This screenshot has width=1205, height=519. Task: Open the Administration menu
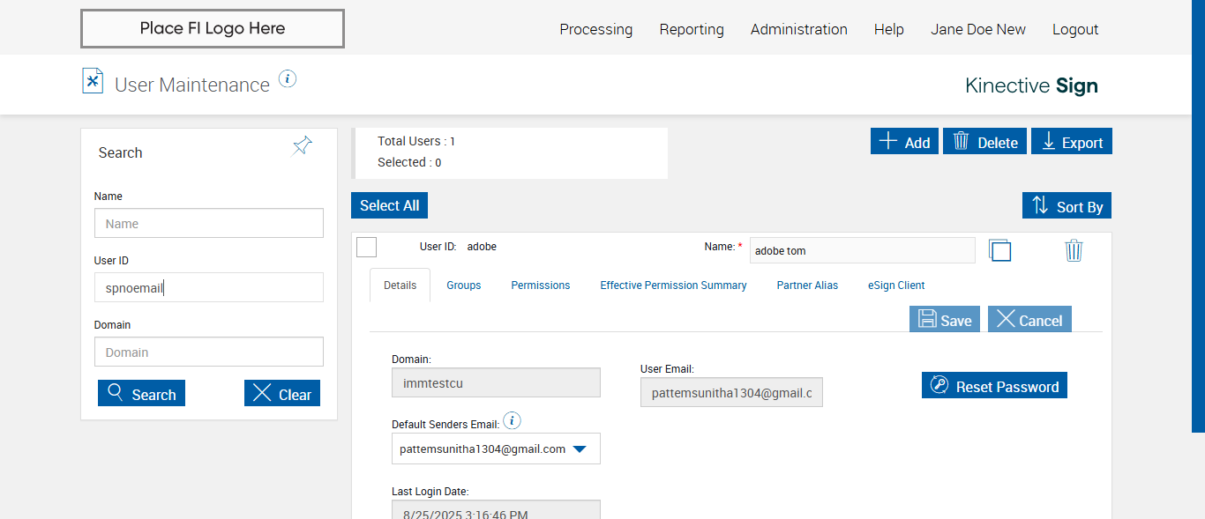[x=799, y=29]
